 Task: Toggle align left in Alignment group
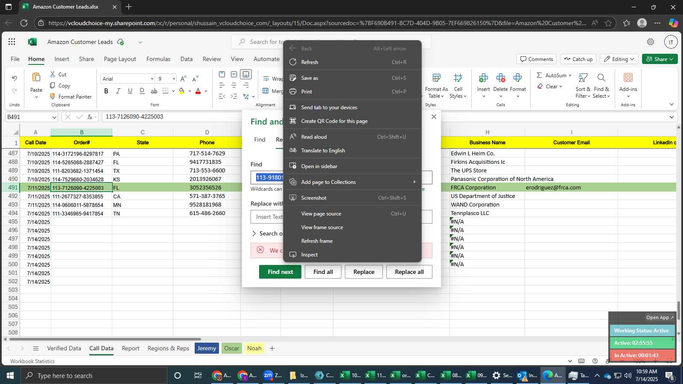click(x=222, y=85)
